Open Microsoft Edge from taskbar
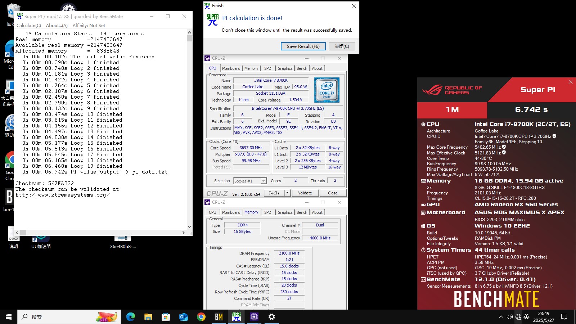 (x=131, y=317)
